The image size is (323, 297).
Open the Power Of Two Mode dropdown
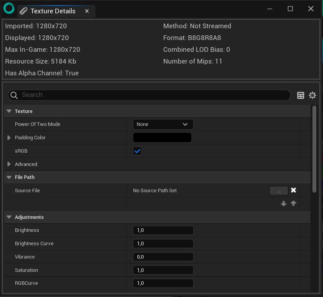(163, 124)
